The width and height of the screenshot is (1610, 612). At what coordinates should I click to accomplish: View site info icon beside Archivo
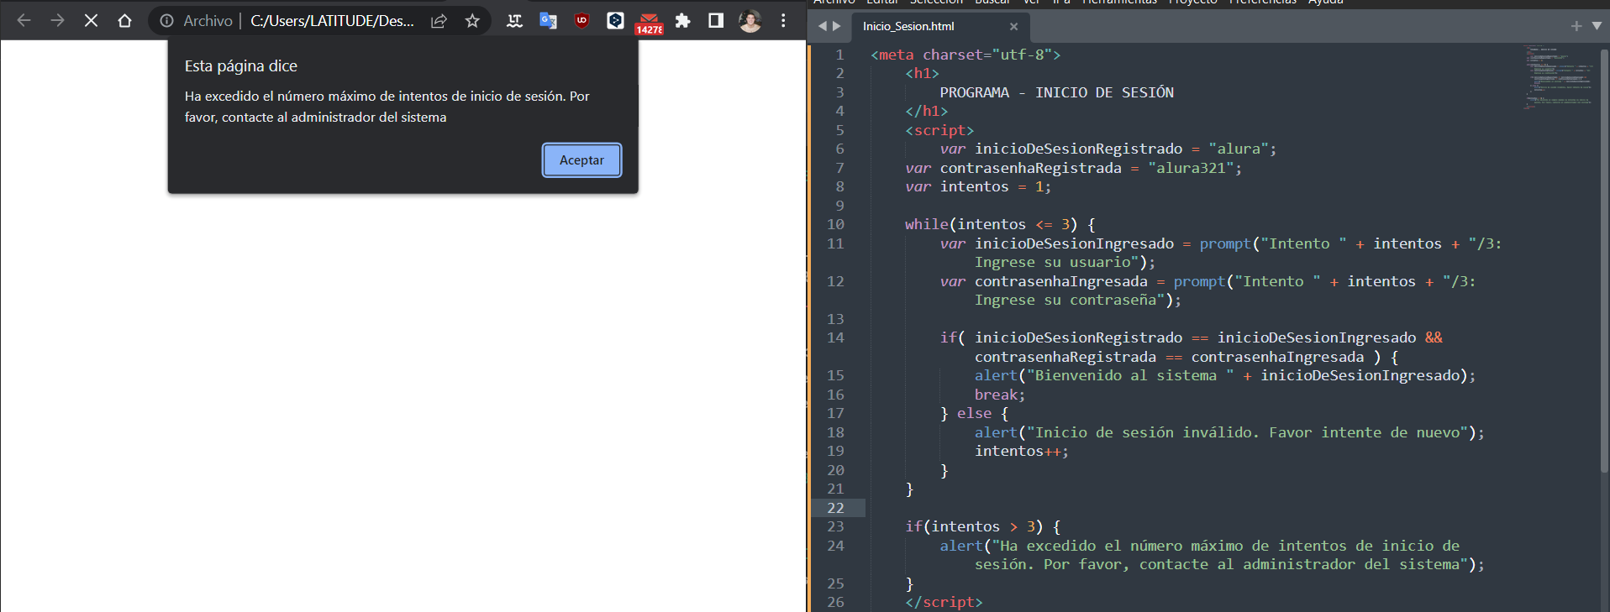point(166,21)
